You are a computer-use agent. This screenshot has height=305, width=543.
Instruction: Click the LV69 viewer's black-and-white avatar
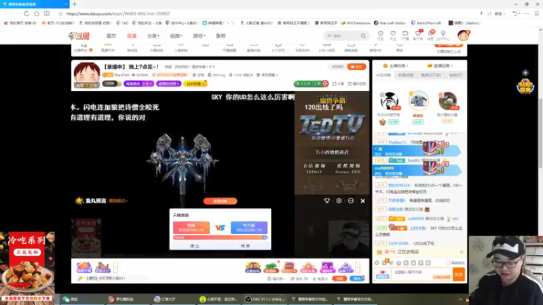(389, 101)
